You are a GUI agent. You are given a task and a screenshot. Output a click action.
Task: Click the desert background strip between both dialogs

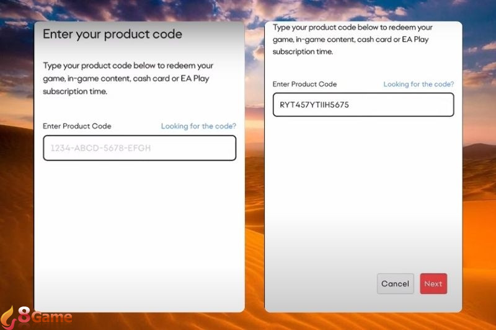coord(255,189)
